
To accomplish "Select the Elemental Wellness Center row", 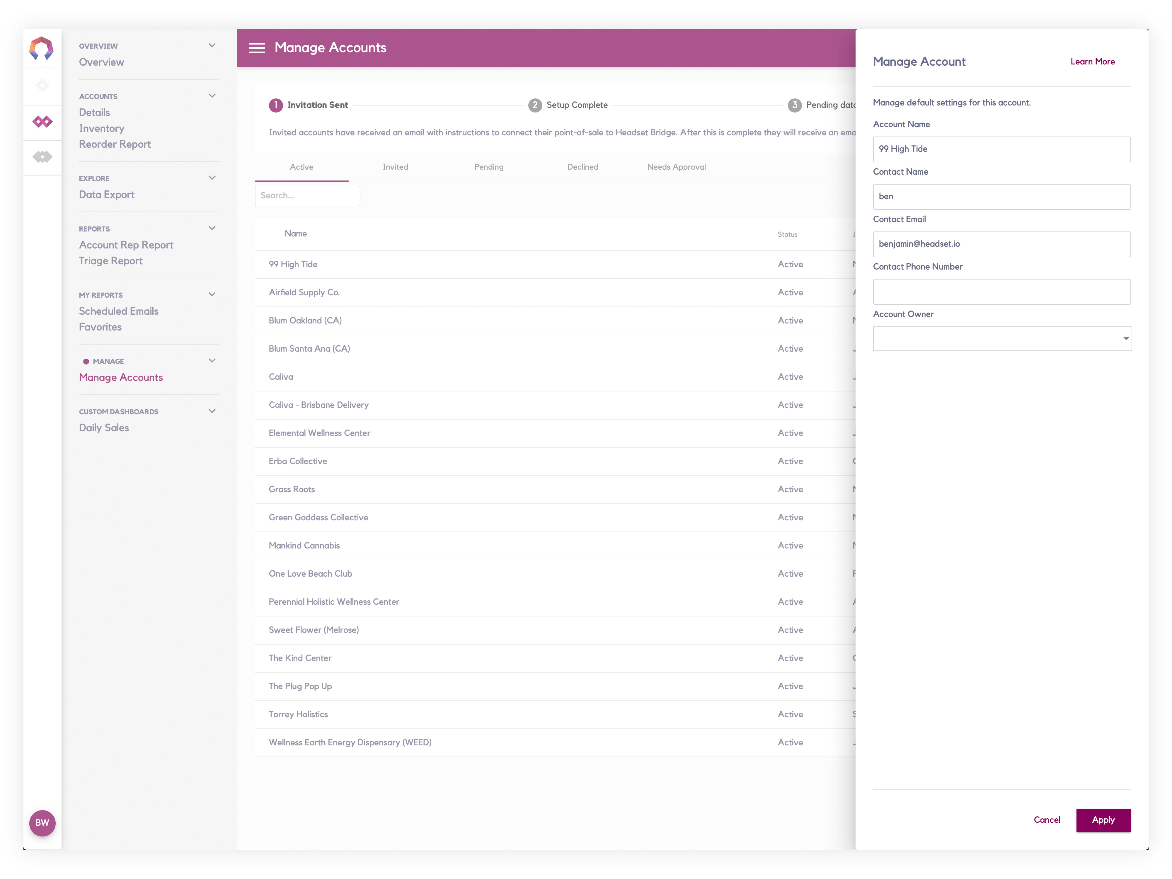I will (x=555, y=433).
